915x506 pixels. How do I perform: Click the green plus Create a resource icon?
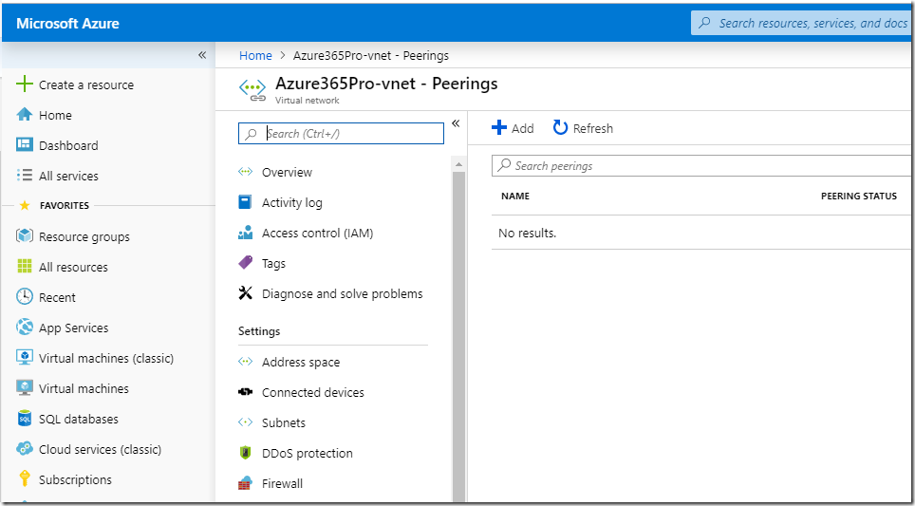pyautogui.click(x=25, y=84)
